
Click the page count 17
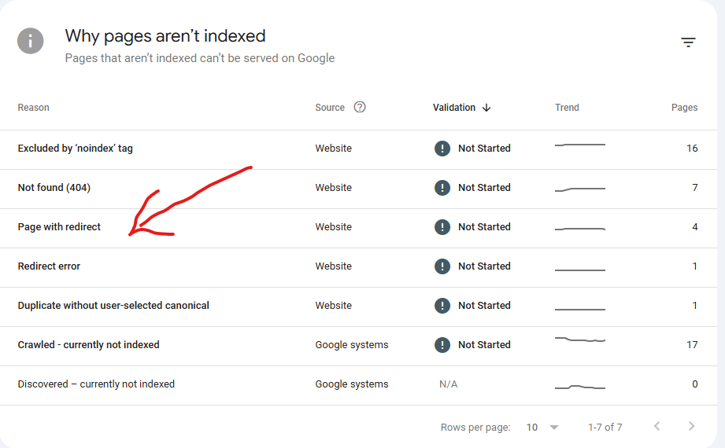click(x=692, y=344)
